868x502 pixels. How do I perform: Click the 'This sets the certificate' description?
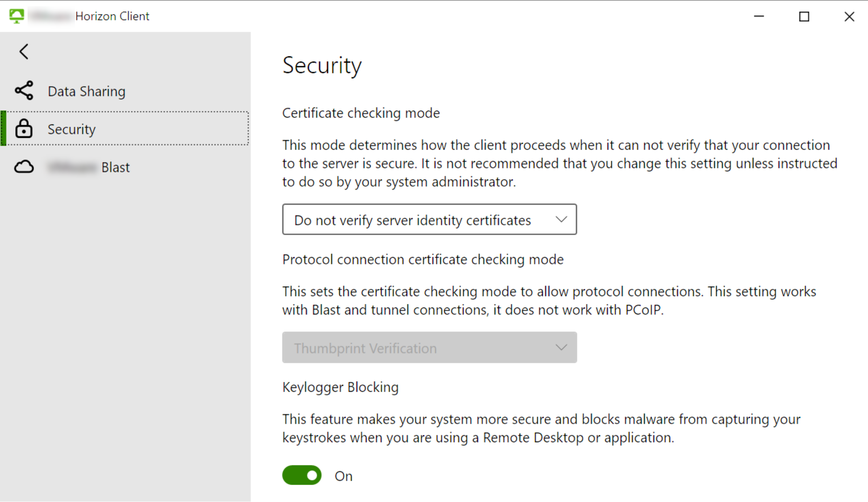pyautogui.click(x=549, y=300)
